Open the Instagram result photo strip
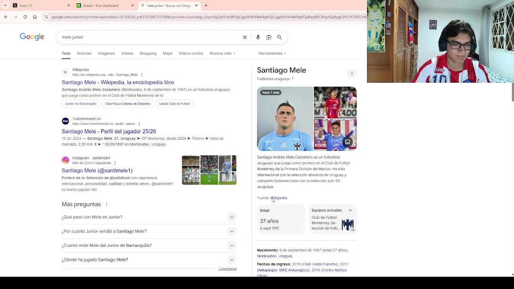The width and height of the screenshot is (514, 289). coord(209,170)
